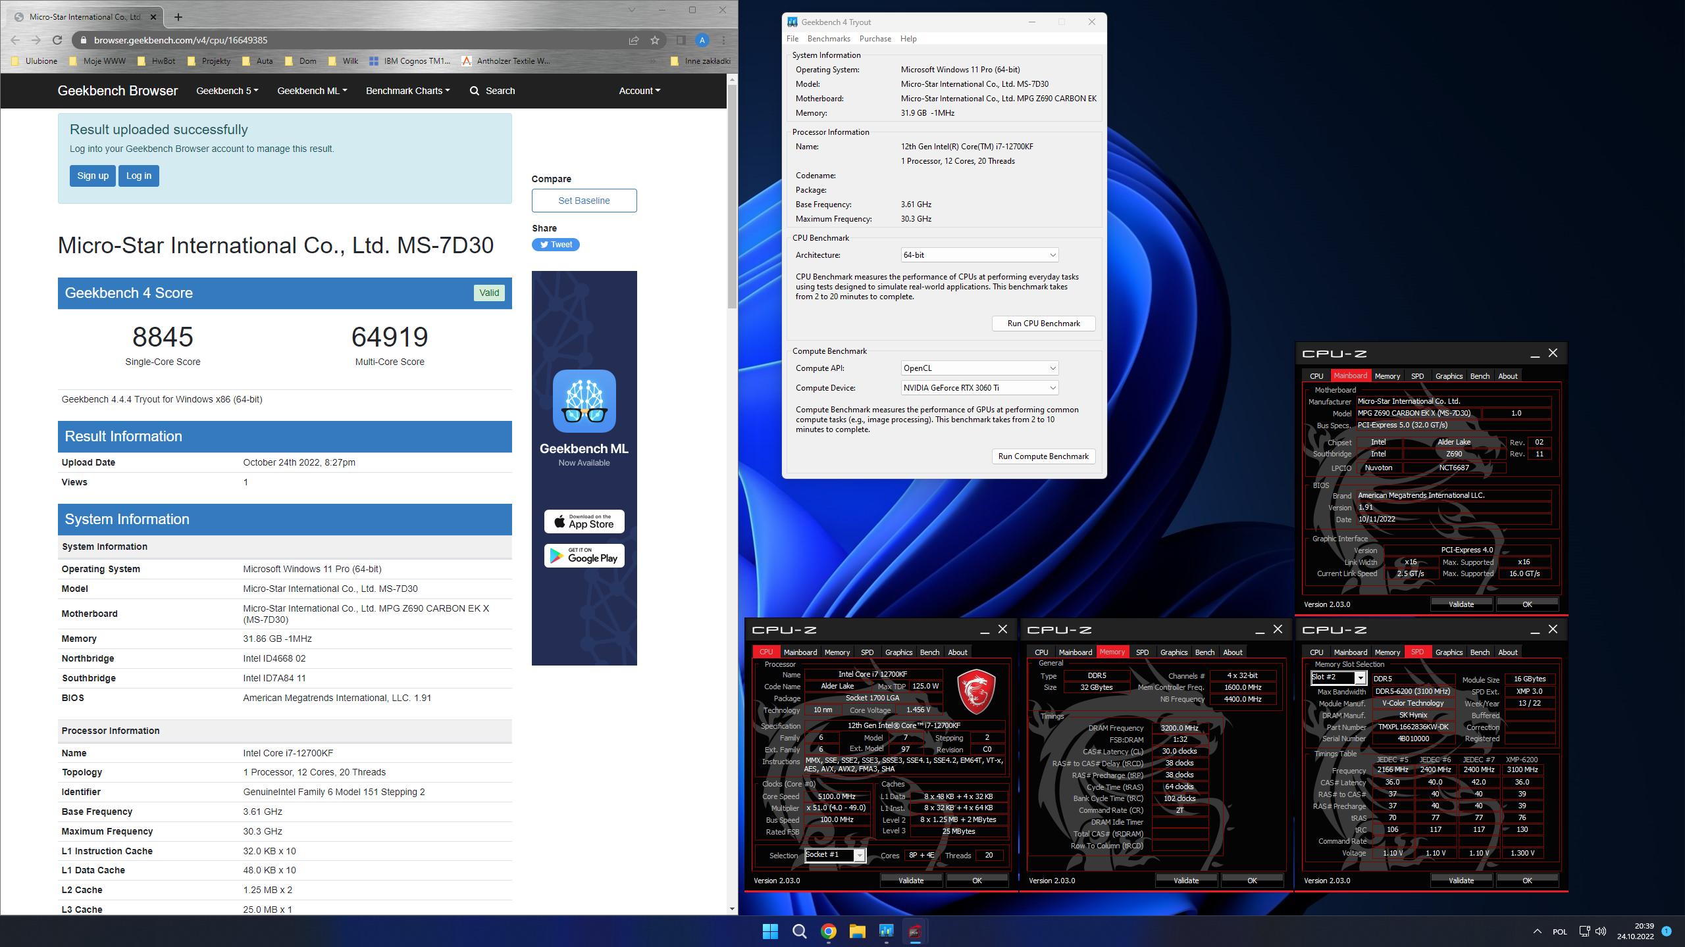The image size is (1685, 947).
Task: Click POL language indicator in tray
Action: point(1559,931)
